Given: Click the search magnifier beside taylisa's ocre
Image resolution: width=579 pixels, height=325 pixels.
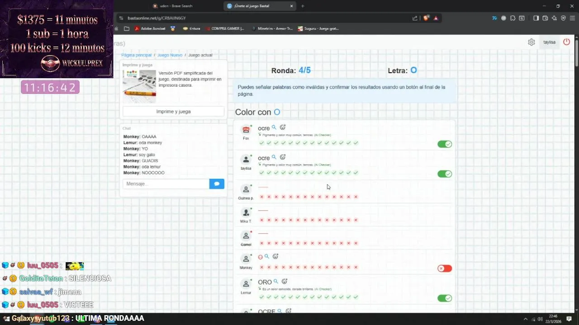Looking at the screenshot, I should [274, 158].
